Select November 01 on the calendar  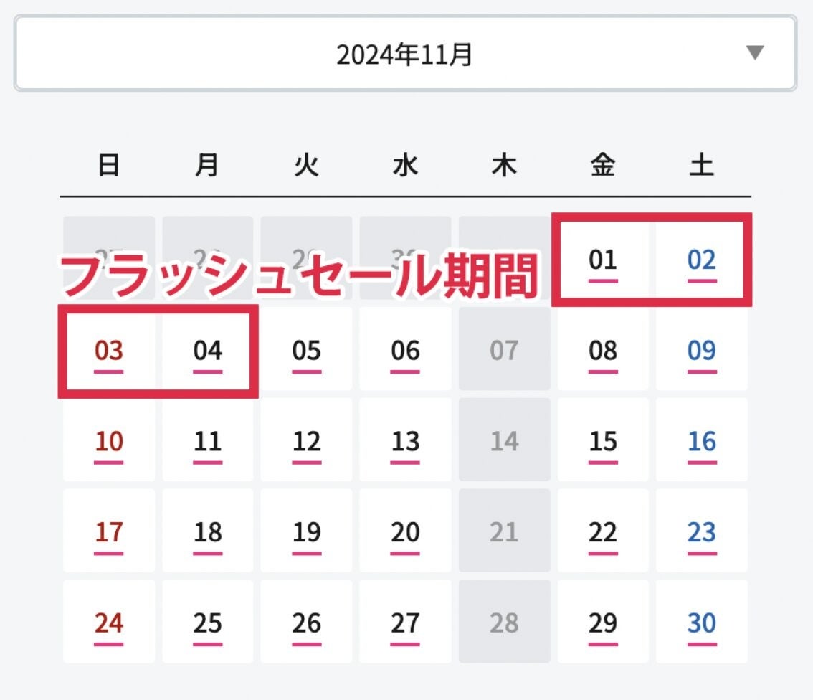coord(603,260)
